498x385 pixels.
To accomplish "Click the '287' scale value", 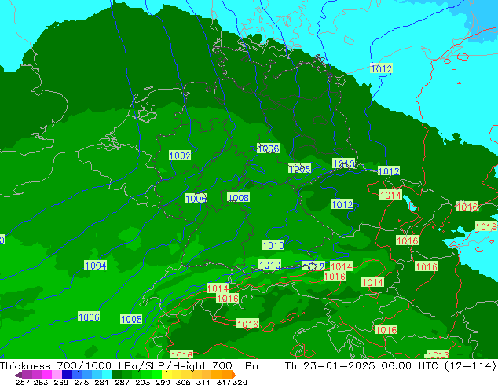I will click(x=122, y=382).
